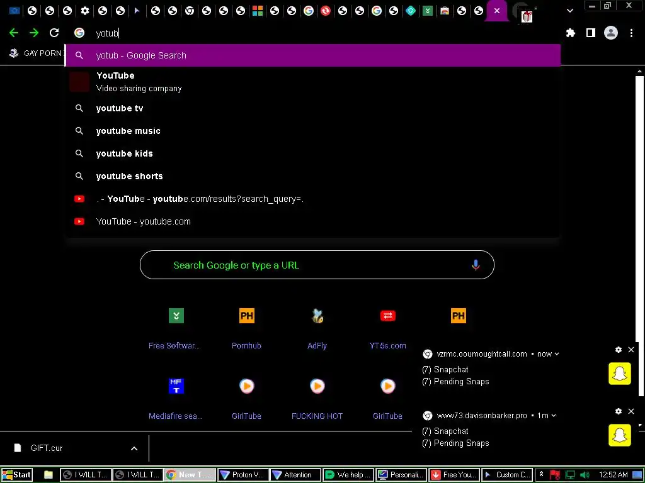This screenshot has width=645, height=483.
Task: Open the Mediafire sea... shortcut
Action: 176,386
